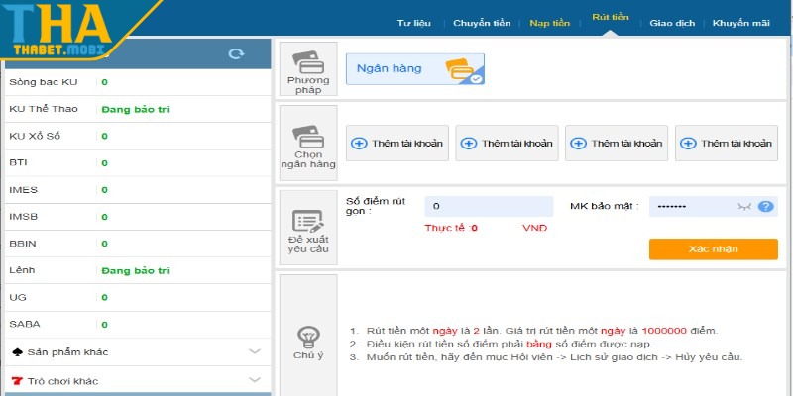The image size is (793, 396).
Task: Click the Đề xuất yêu cầu icon
Action: coord(308,222)
